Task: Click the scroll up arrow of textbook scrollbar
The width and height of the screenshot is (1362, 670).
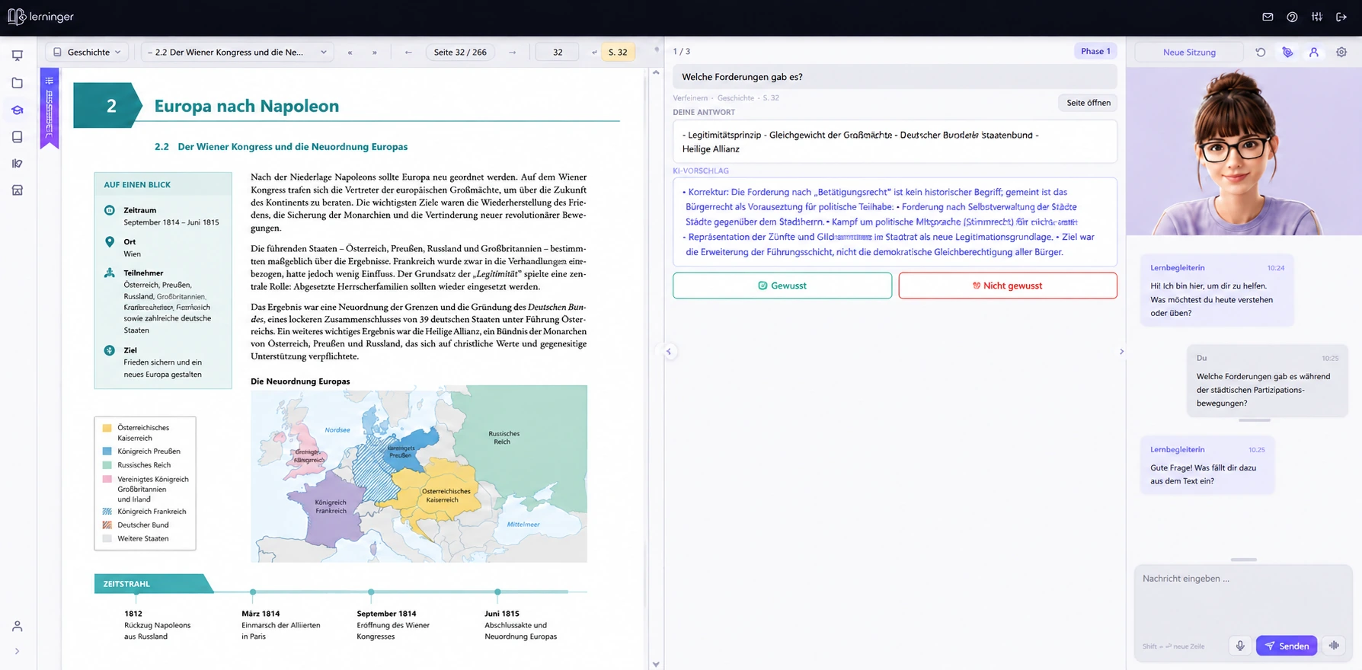Action: (x=656, y=72)
